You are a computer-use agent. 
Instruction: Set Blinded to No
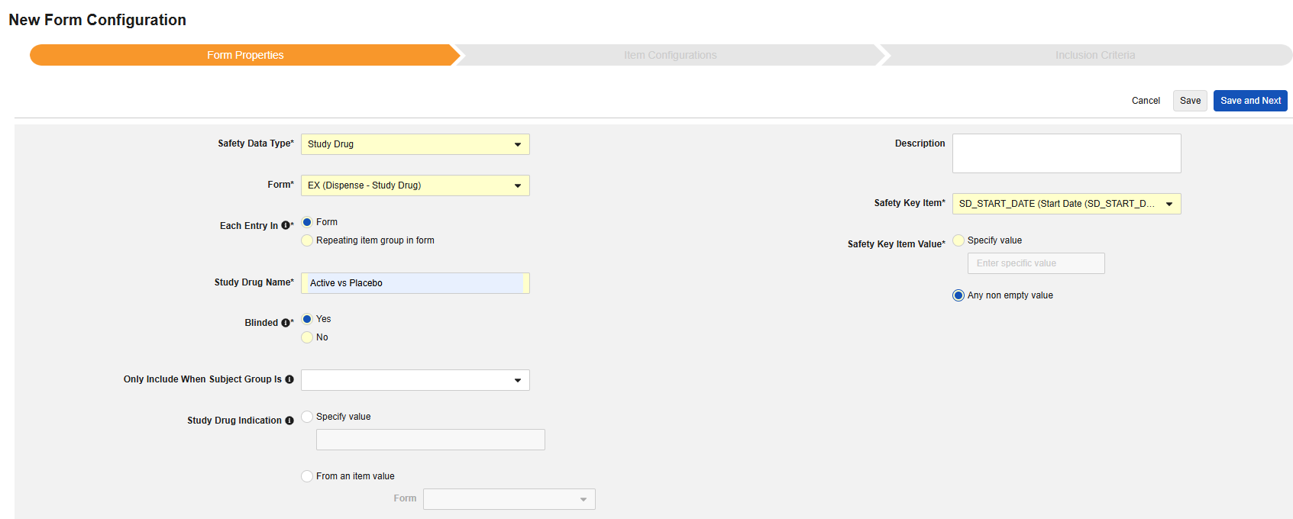307,337
